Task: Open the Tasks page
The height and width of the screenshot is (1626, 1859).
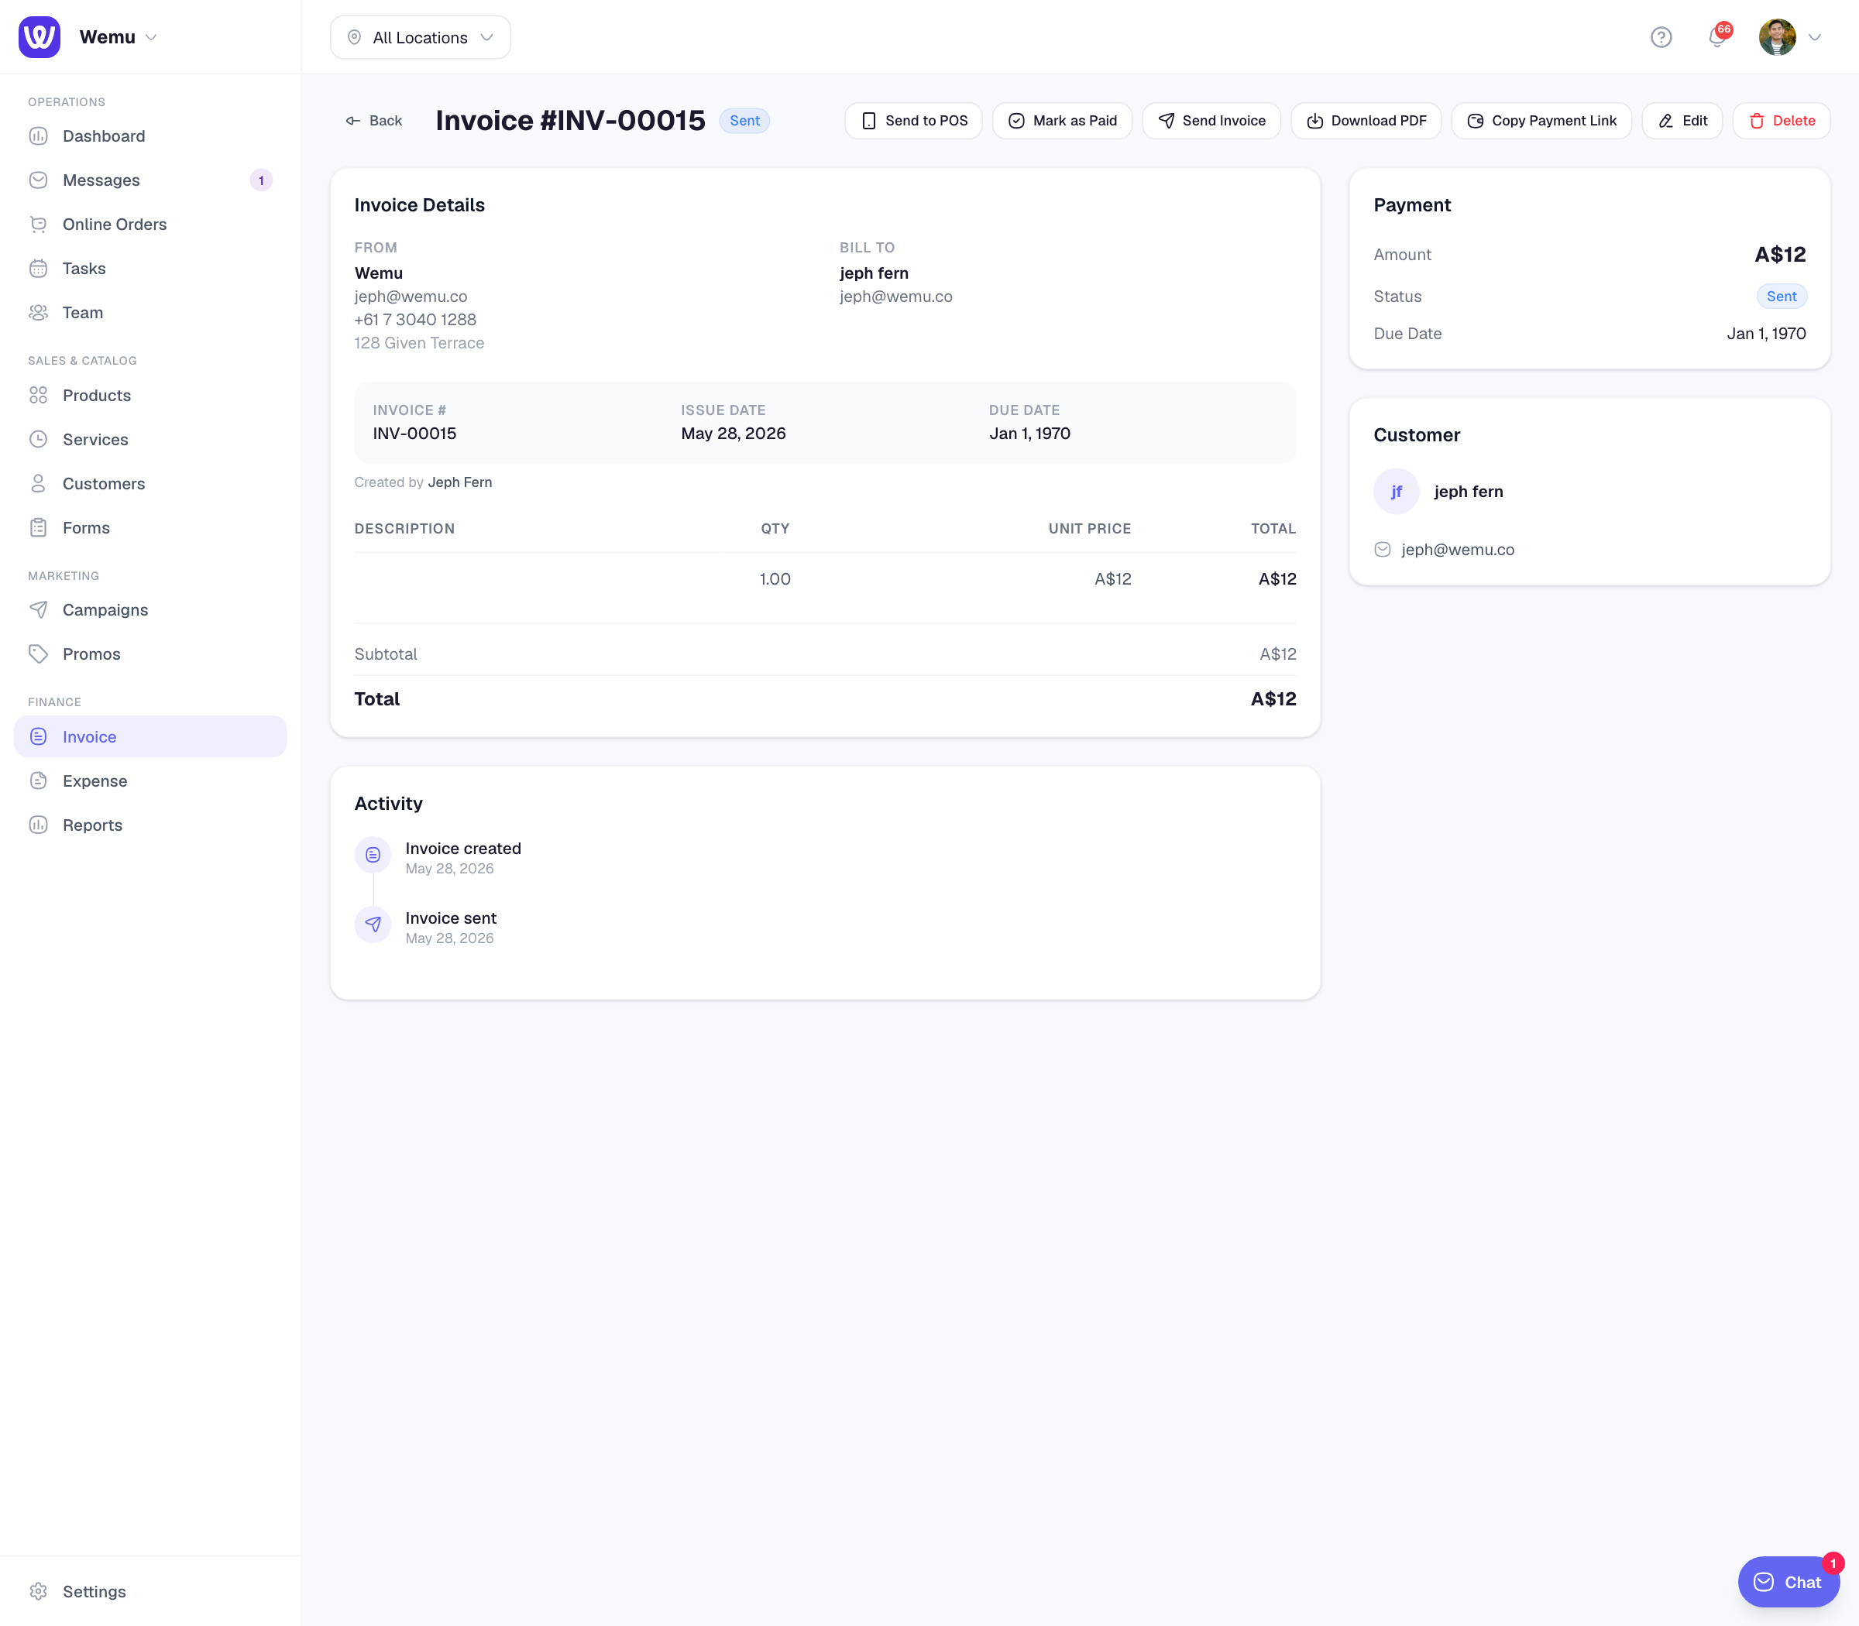Action: 149,269
